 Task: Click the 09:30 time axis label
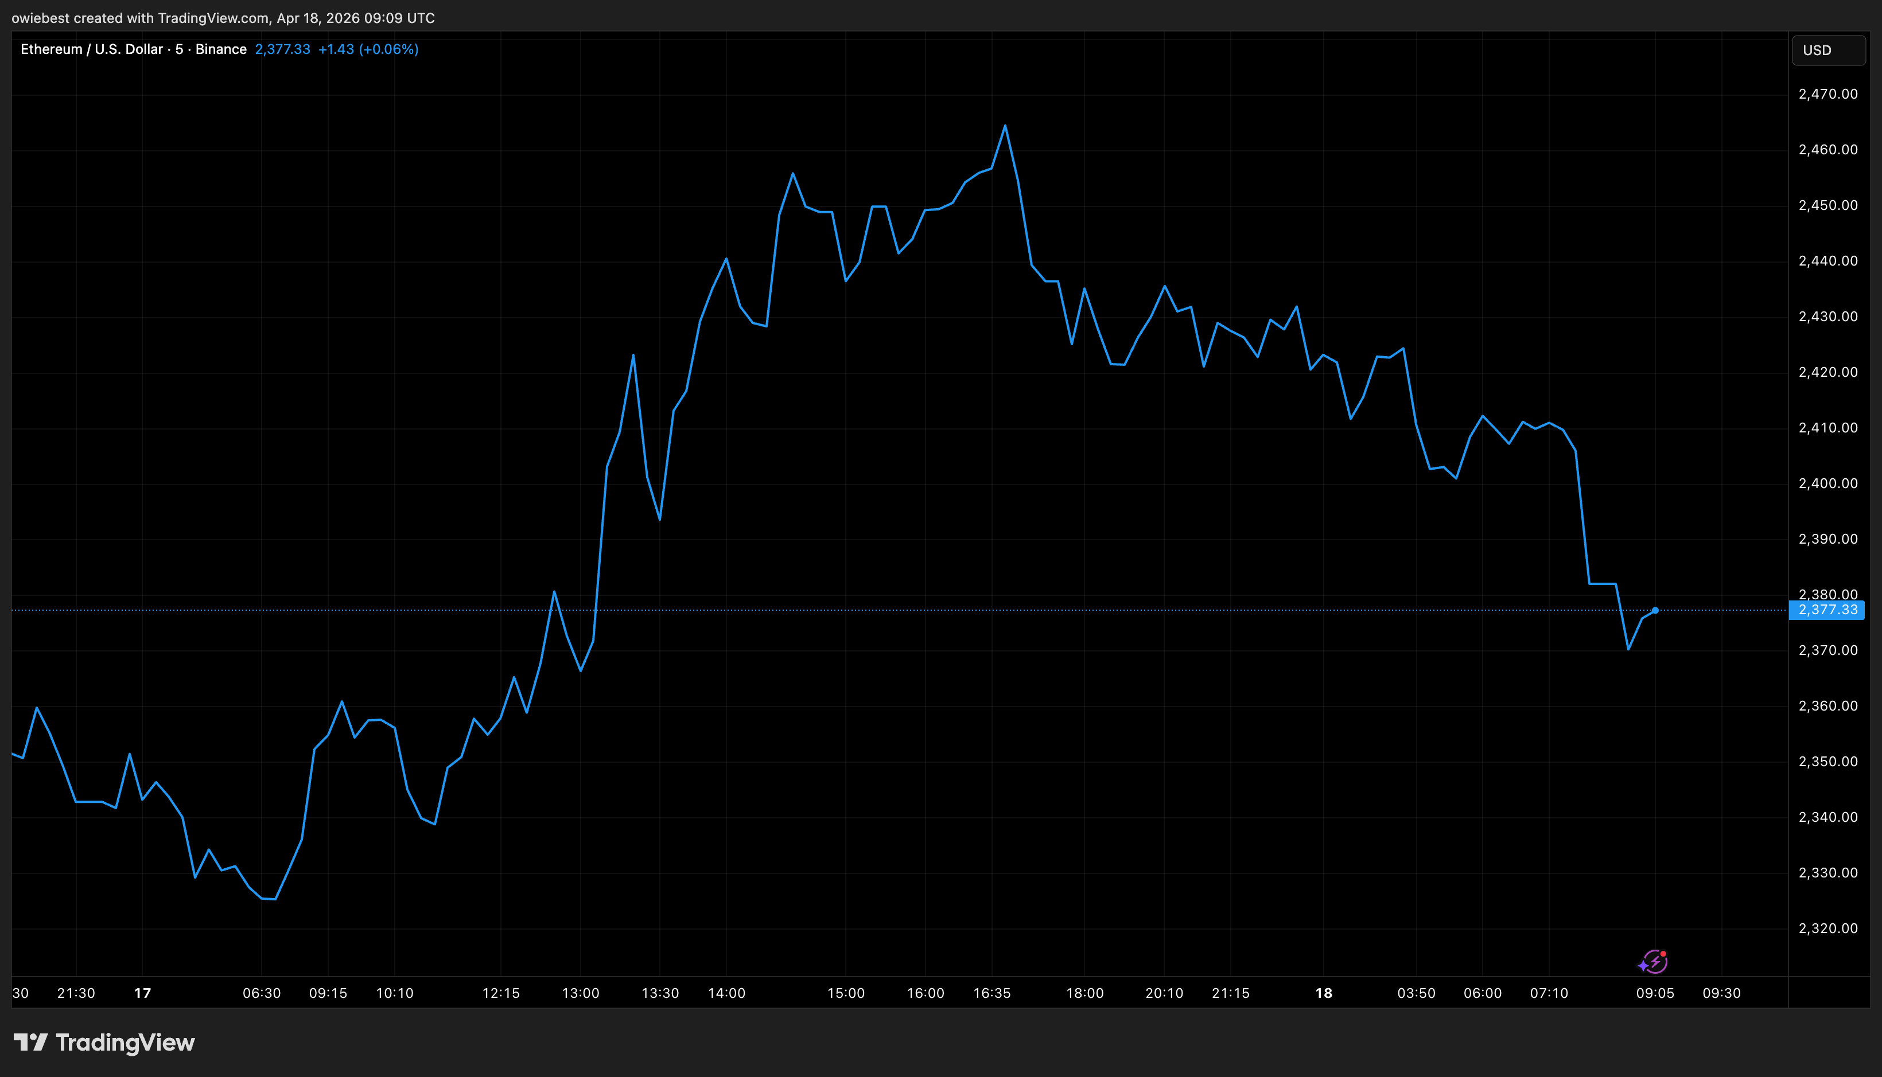[1721, 993]
